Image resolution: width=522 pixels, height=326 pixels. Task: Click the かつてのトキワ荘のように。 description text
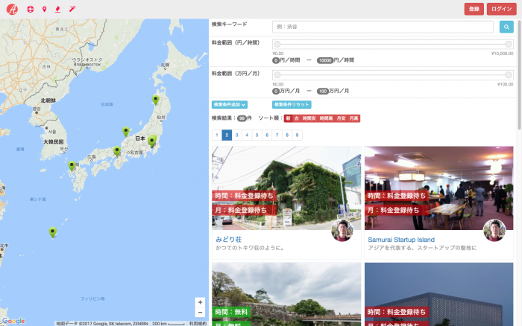(250, 248)
